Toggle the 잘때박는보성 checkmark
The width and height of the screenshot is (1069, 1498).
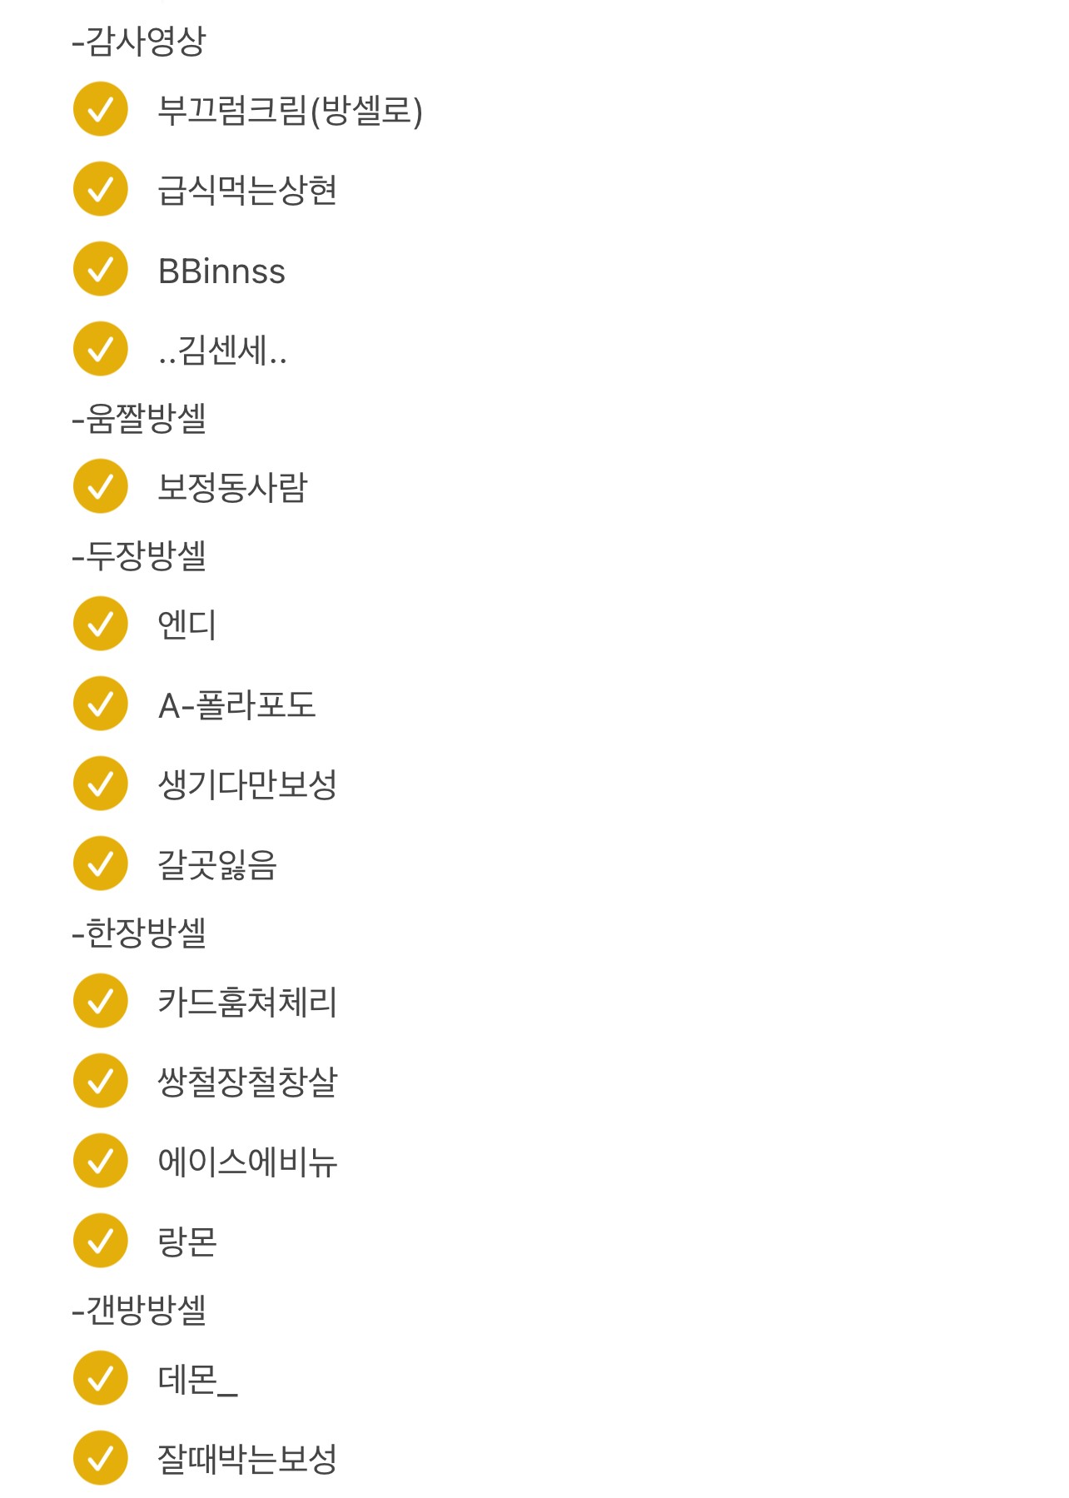[x=100, y=1458]
